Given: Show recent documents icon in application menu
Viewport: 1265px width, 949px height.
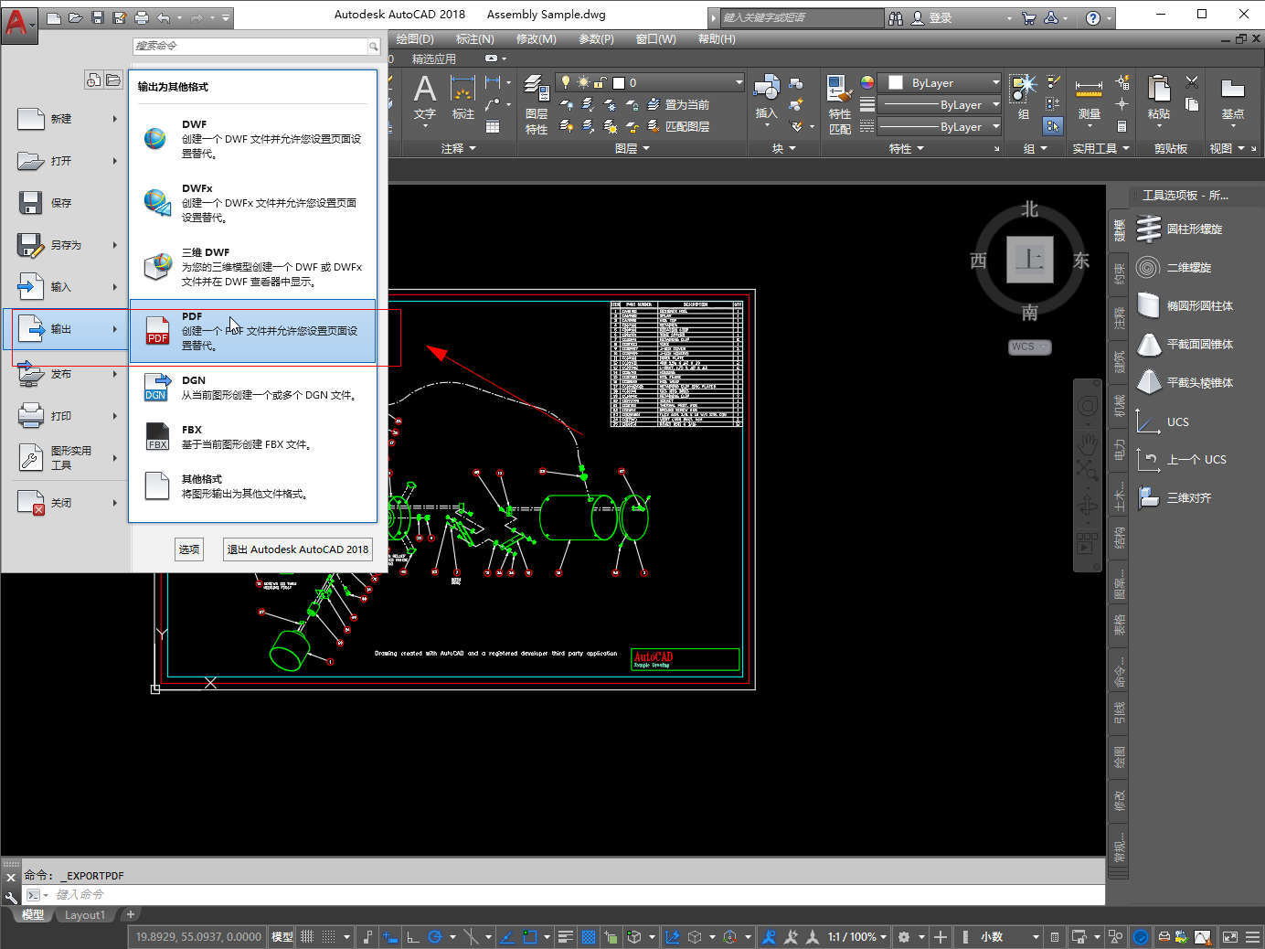Looking at the screenshot, I should point(93,80).
